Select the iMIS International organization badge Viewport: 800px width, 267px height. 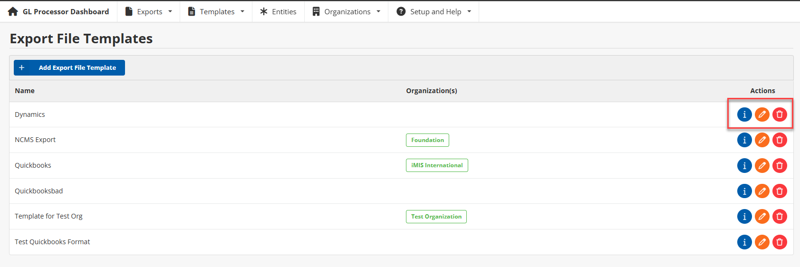coord(437,165)
